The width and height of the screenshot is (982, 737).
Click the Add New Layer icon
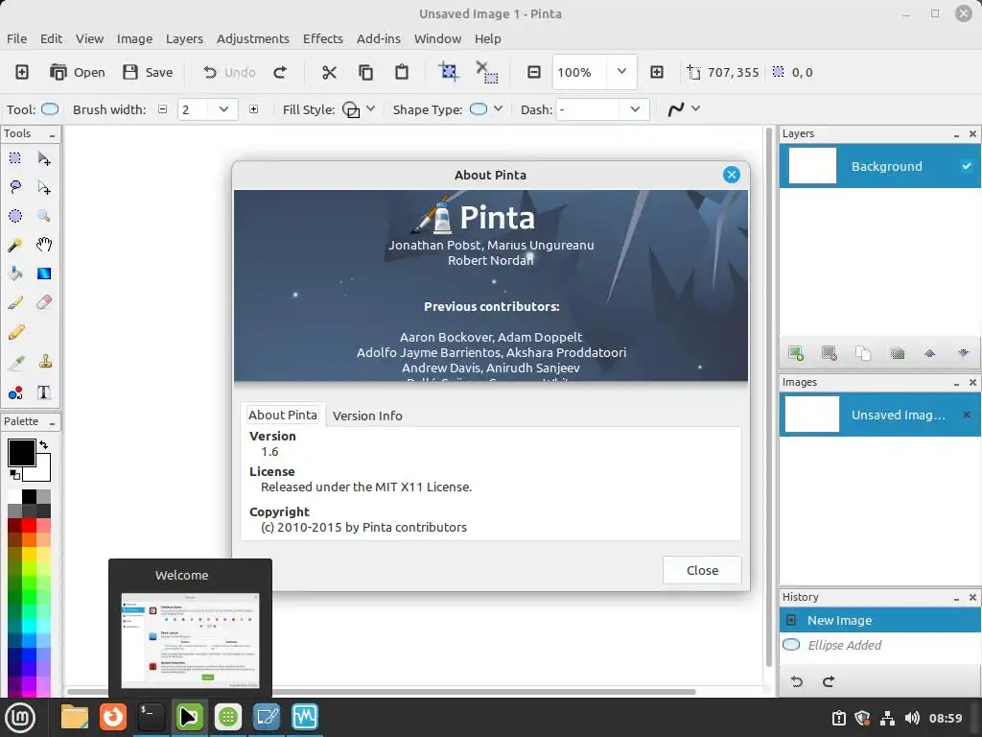pos(796,353)
